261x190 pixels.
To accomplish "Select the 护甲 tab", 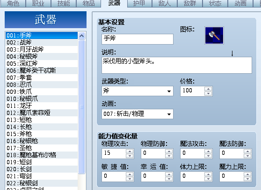I will 139,3.
